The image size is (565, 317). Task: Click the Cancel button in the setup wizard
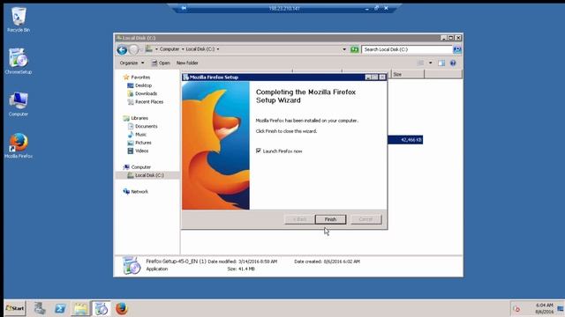pyautogui.click(x=365, y=219)
